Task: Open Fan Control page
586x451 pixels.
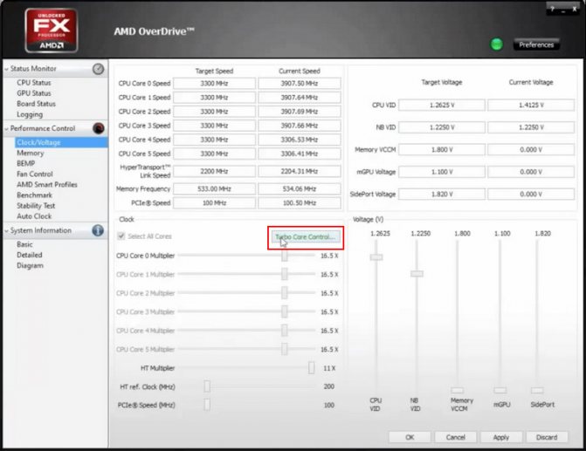Action: coord(35,174)
